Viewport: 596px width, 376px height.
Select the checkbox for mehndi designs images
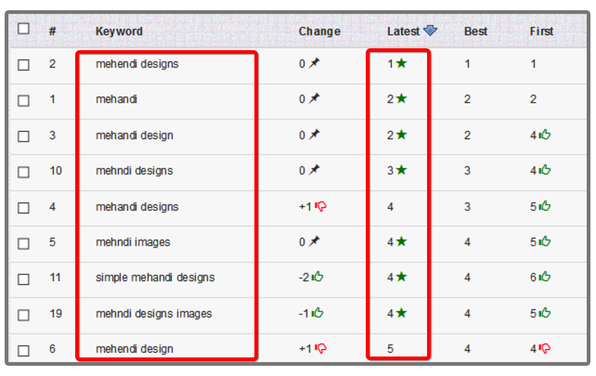(x=23, y=315)
